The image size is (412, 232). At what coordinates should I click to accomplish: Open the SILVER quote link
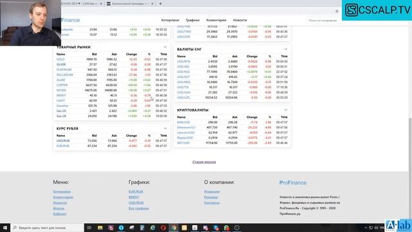pyautogui.click(x=61, y=64)
